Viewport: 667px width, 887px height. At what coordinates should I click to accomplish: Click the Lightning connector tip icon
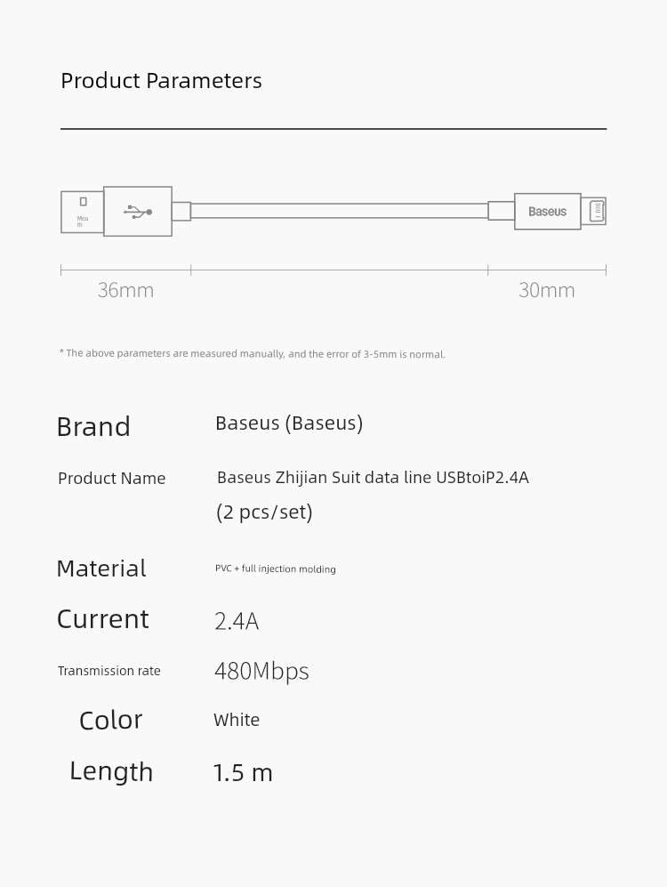[597, 212]
